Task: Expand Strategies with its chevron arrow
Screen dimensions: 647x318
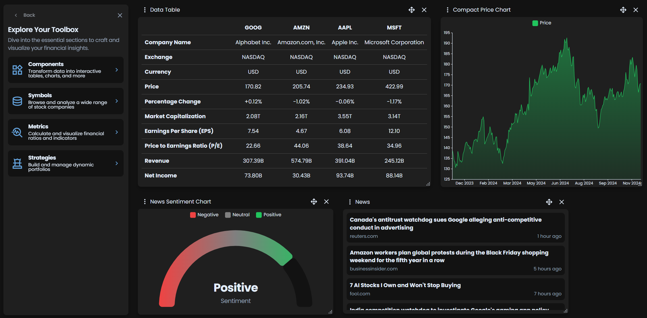Action: tap(116, 163)
